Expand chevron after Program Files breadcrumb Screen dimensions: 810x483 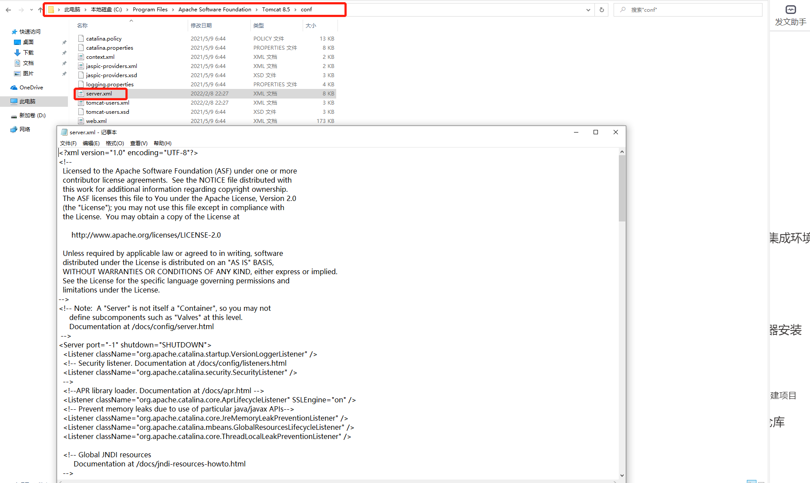click(x=173, y=10)
